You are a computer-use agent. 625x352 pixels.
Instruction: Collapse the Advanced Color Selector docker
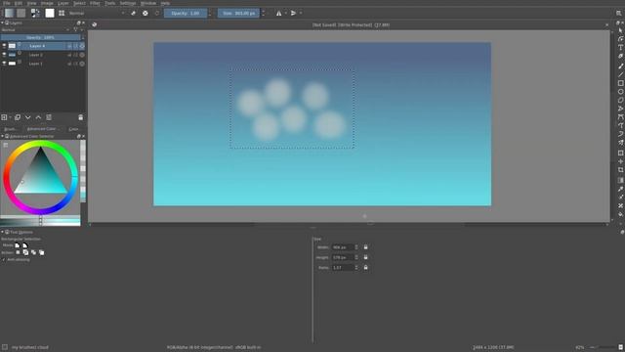pos(2,136)
